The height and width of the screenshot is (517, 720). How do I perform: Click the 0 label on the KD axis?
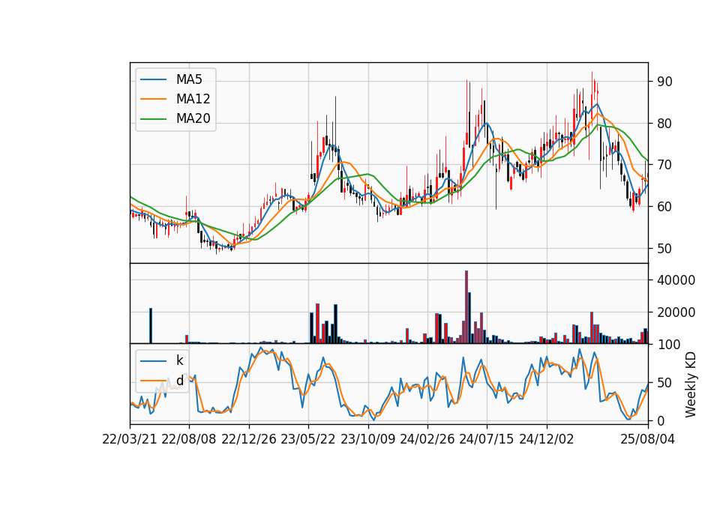[x=661, y=420]
